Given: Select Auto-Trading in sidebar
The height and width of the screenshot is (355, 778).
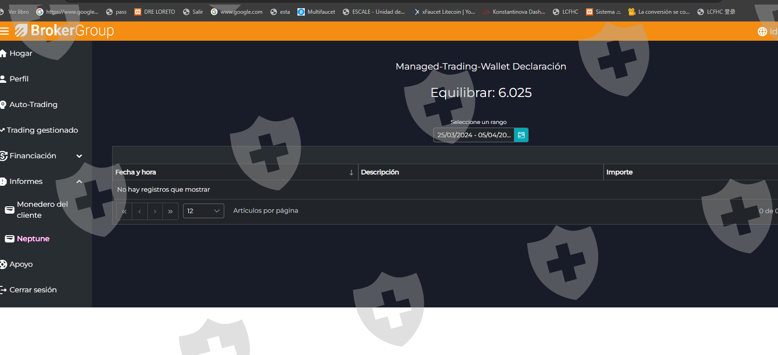Looking at the screenshot, I should 33,105.
